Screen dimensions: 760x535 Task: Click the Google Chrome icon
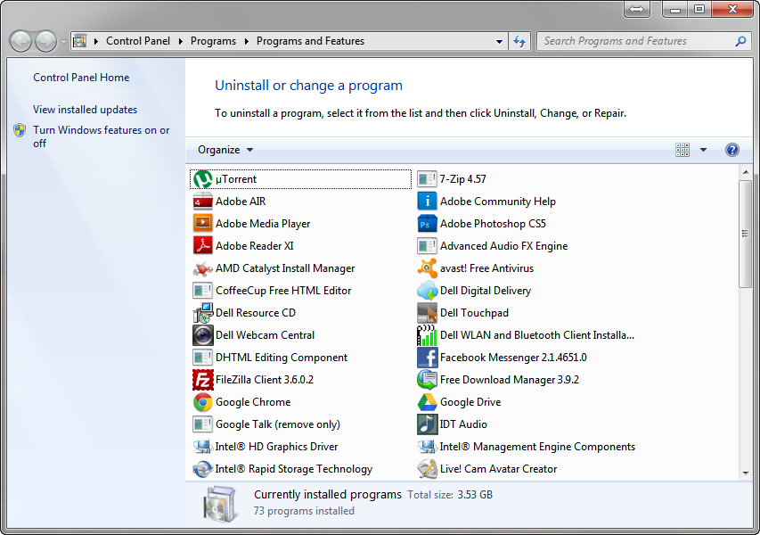(x=202, y=402)
